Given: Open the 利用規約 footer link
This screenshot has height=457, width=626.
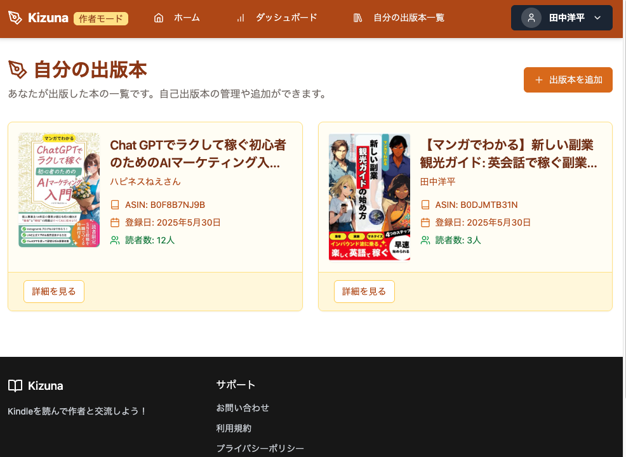Looking at the screenshot, I should (x=234, y=428).
